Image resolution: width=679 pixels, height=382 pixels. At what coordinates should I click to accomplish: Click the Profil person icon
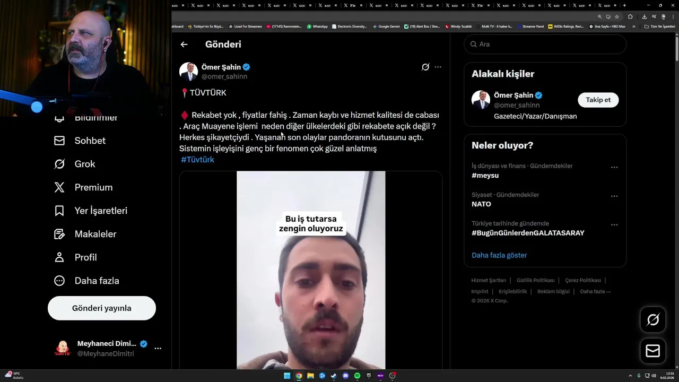click(x=59, y=257)
